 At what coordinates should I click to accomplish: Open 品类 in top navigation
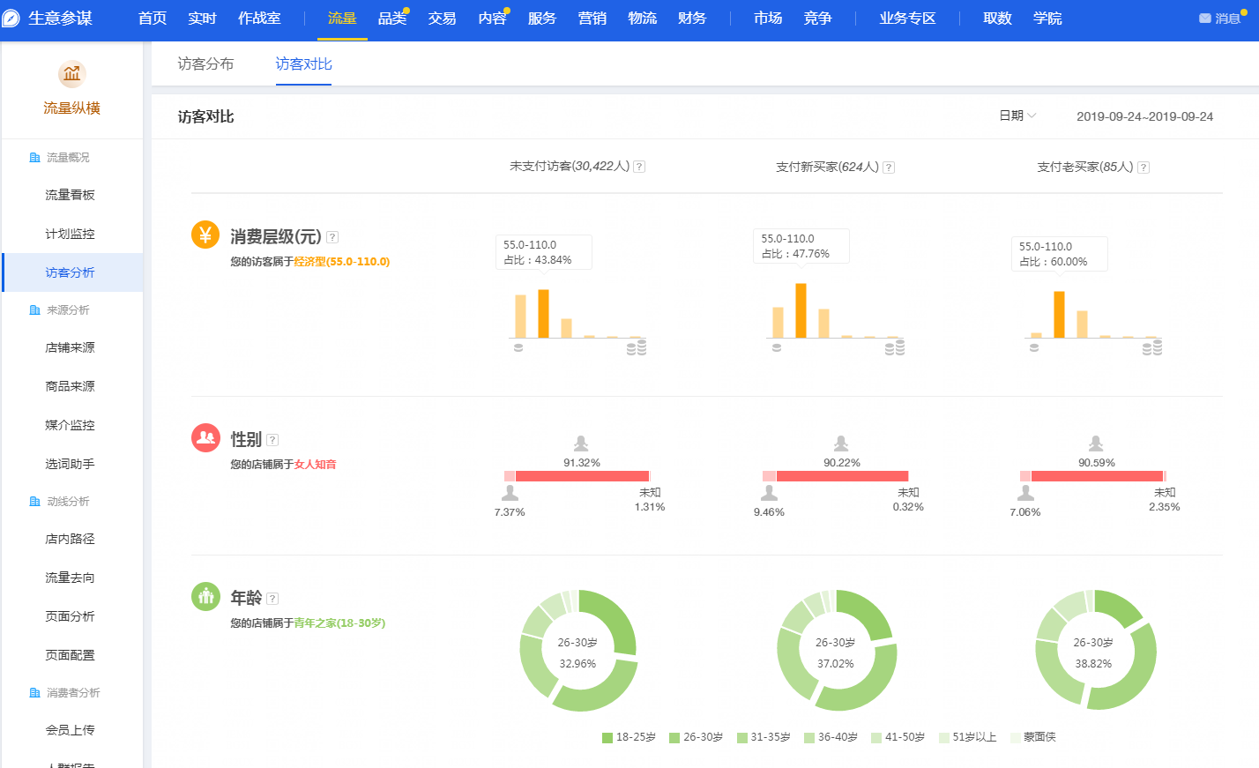[392, 19]
